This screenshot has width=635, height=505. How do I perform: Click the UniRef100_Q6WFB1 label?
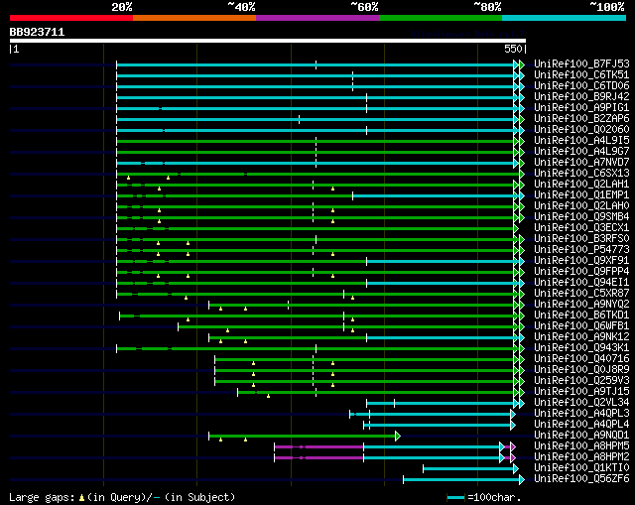pos(581,326)
